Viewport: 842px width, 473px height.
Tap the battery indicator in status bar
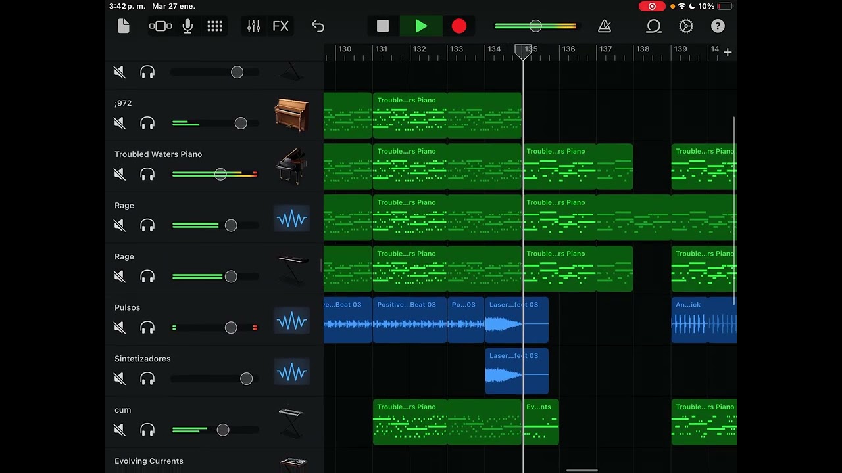point(724,7)
